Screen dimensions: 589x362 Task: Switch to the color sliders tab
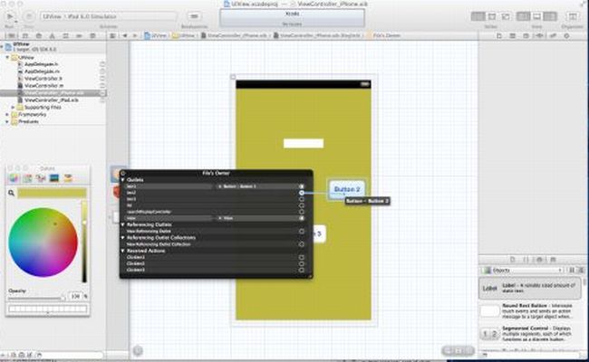tap(27, 178)
